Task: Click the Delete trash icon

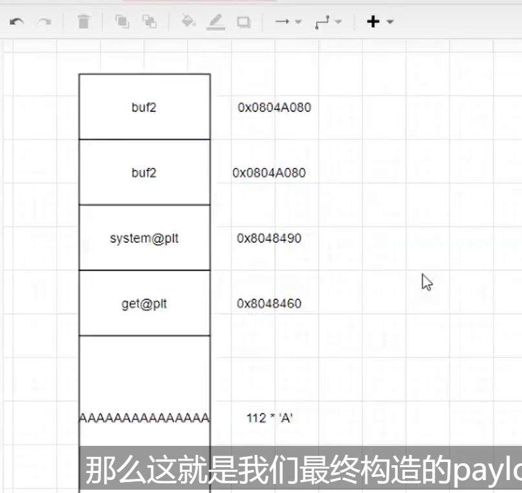Action: tap(83, 22)
